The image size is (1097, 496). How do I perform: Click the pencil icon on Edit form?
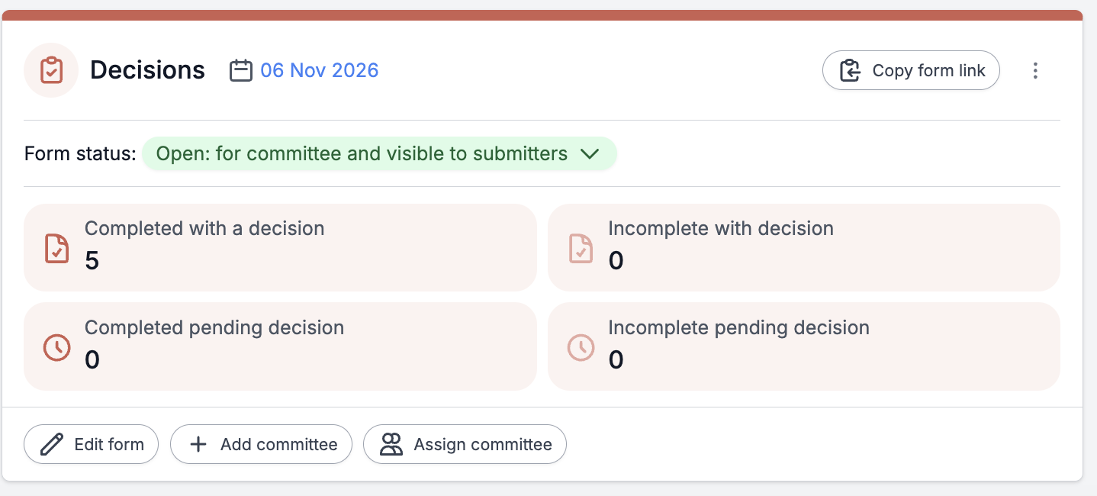(51, 444)
